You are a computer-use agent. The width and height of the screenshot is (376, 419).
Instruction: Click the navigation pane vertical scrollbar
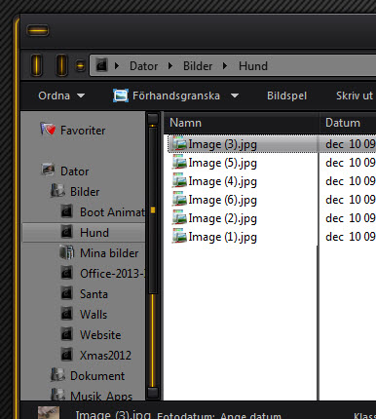pos(153,255)
